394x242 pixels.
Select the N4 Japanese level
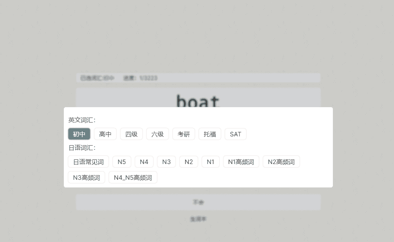pyautogui.click(x=144, y=161)
